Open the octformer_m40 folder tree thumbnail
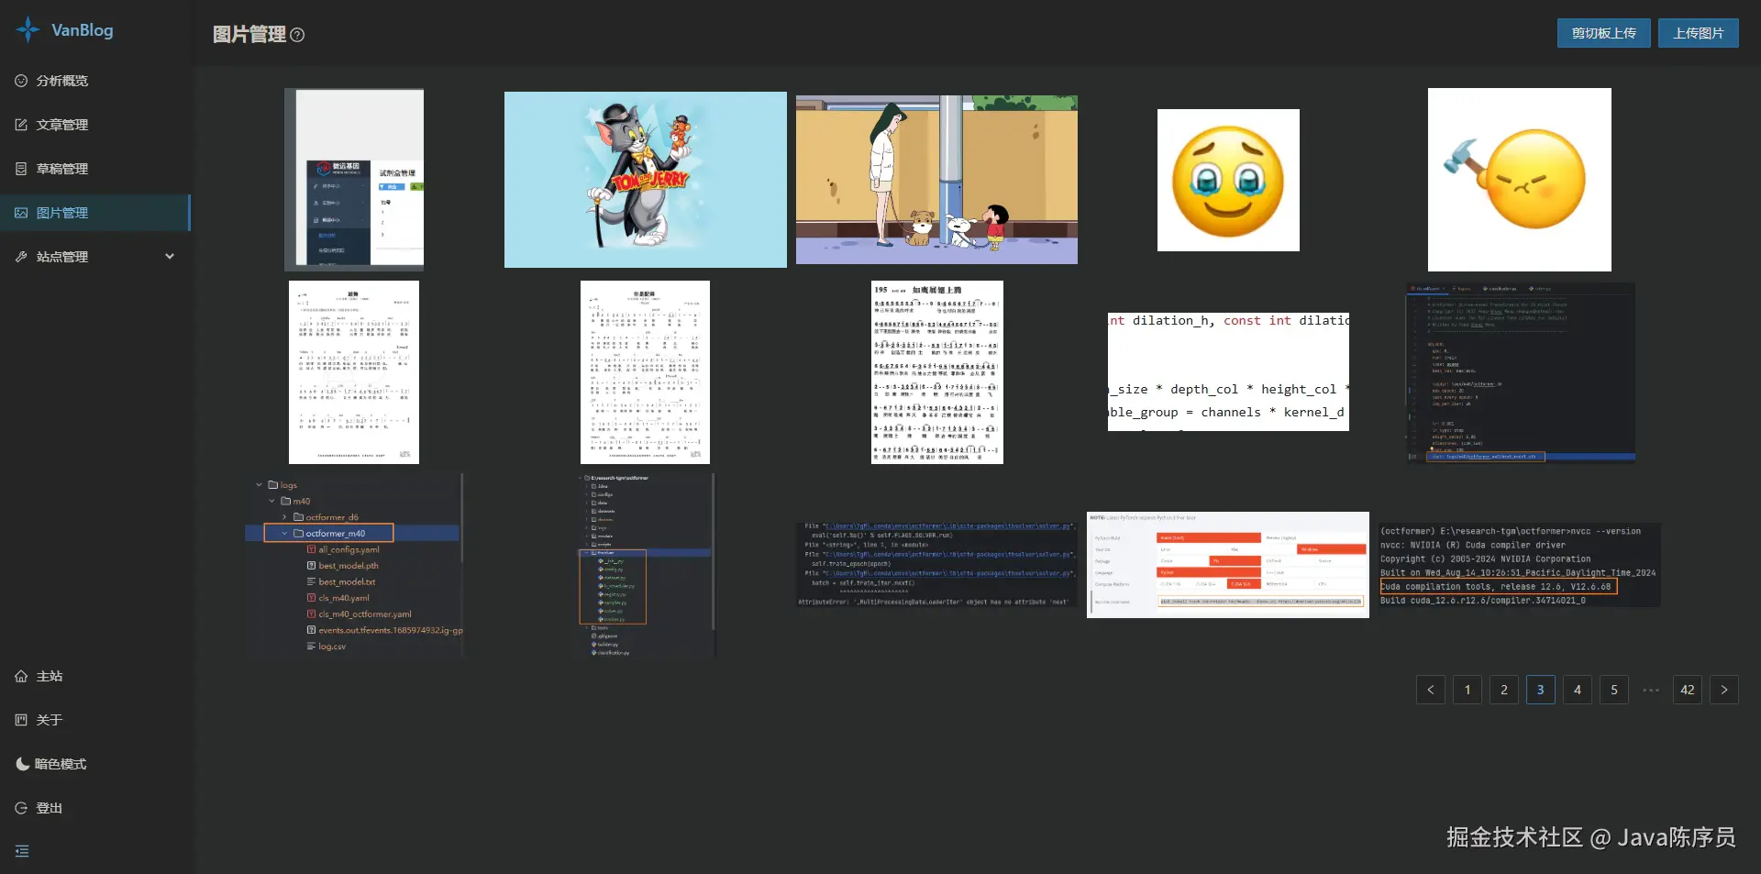The image size is (1761, 874). click(x=354, y=565)
